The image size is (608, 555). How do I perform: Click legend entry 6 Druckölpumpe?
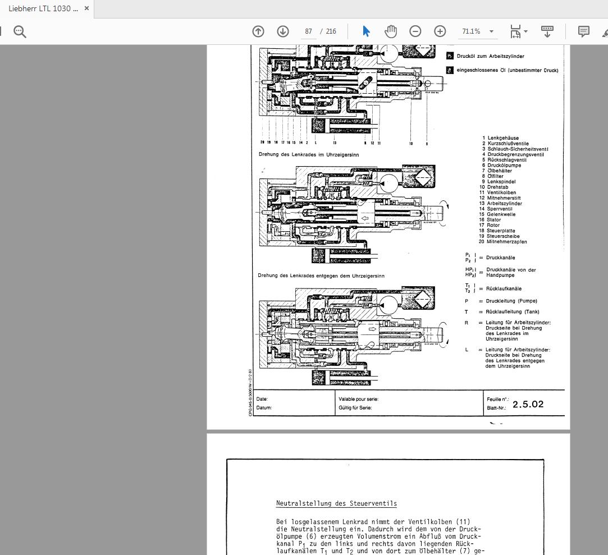501,165
